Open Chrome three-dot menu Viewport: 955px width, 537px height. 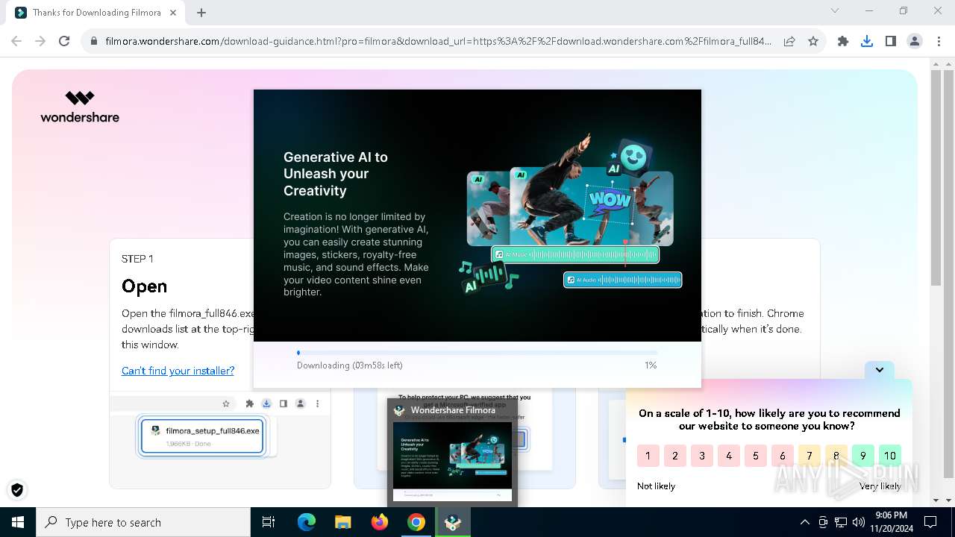(x=939, y=42)
